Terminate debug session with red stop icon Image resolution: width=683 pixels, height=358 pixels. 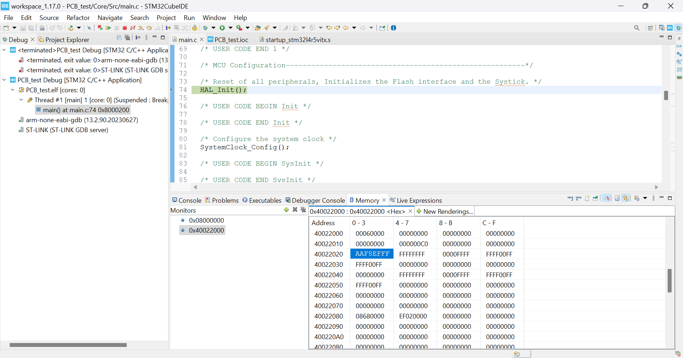pos(125,28)
